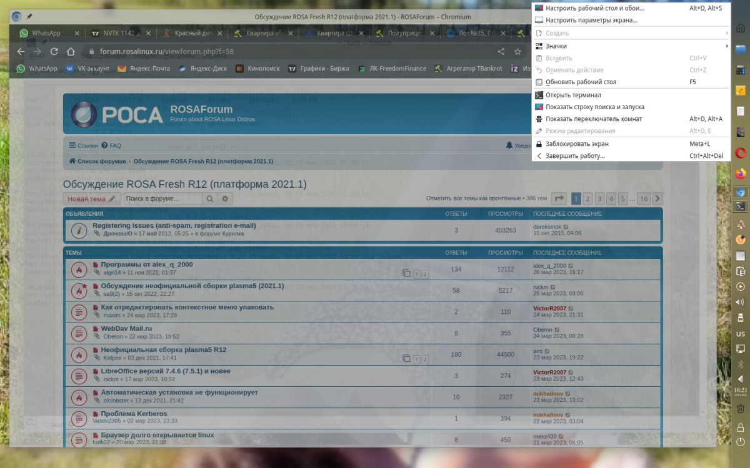Open topic 'Программы от alex_q_2000'
This screenshot has width=750, height=468.
147,265
